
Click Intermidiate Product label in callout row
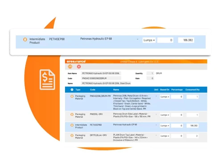tap(37, 41)
